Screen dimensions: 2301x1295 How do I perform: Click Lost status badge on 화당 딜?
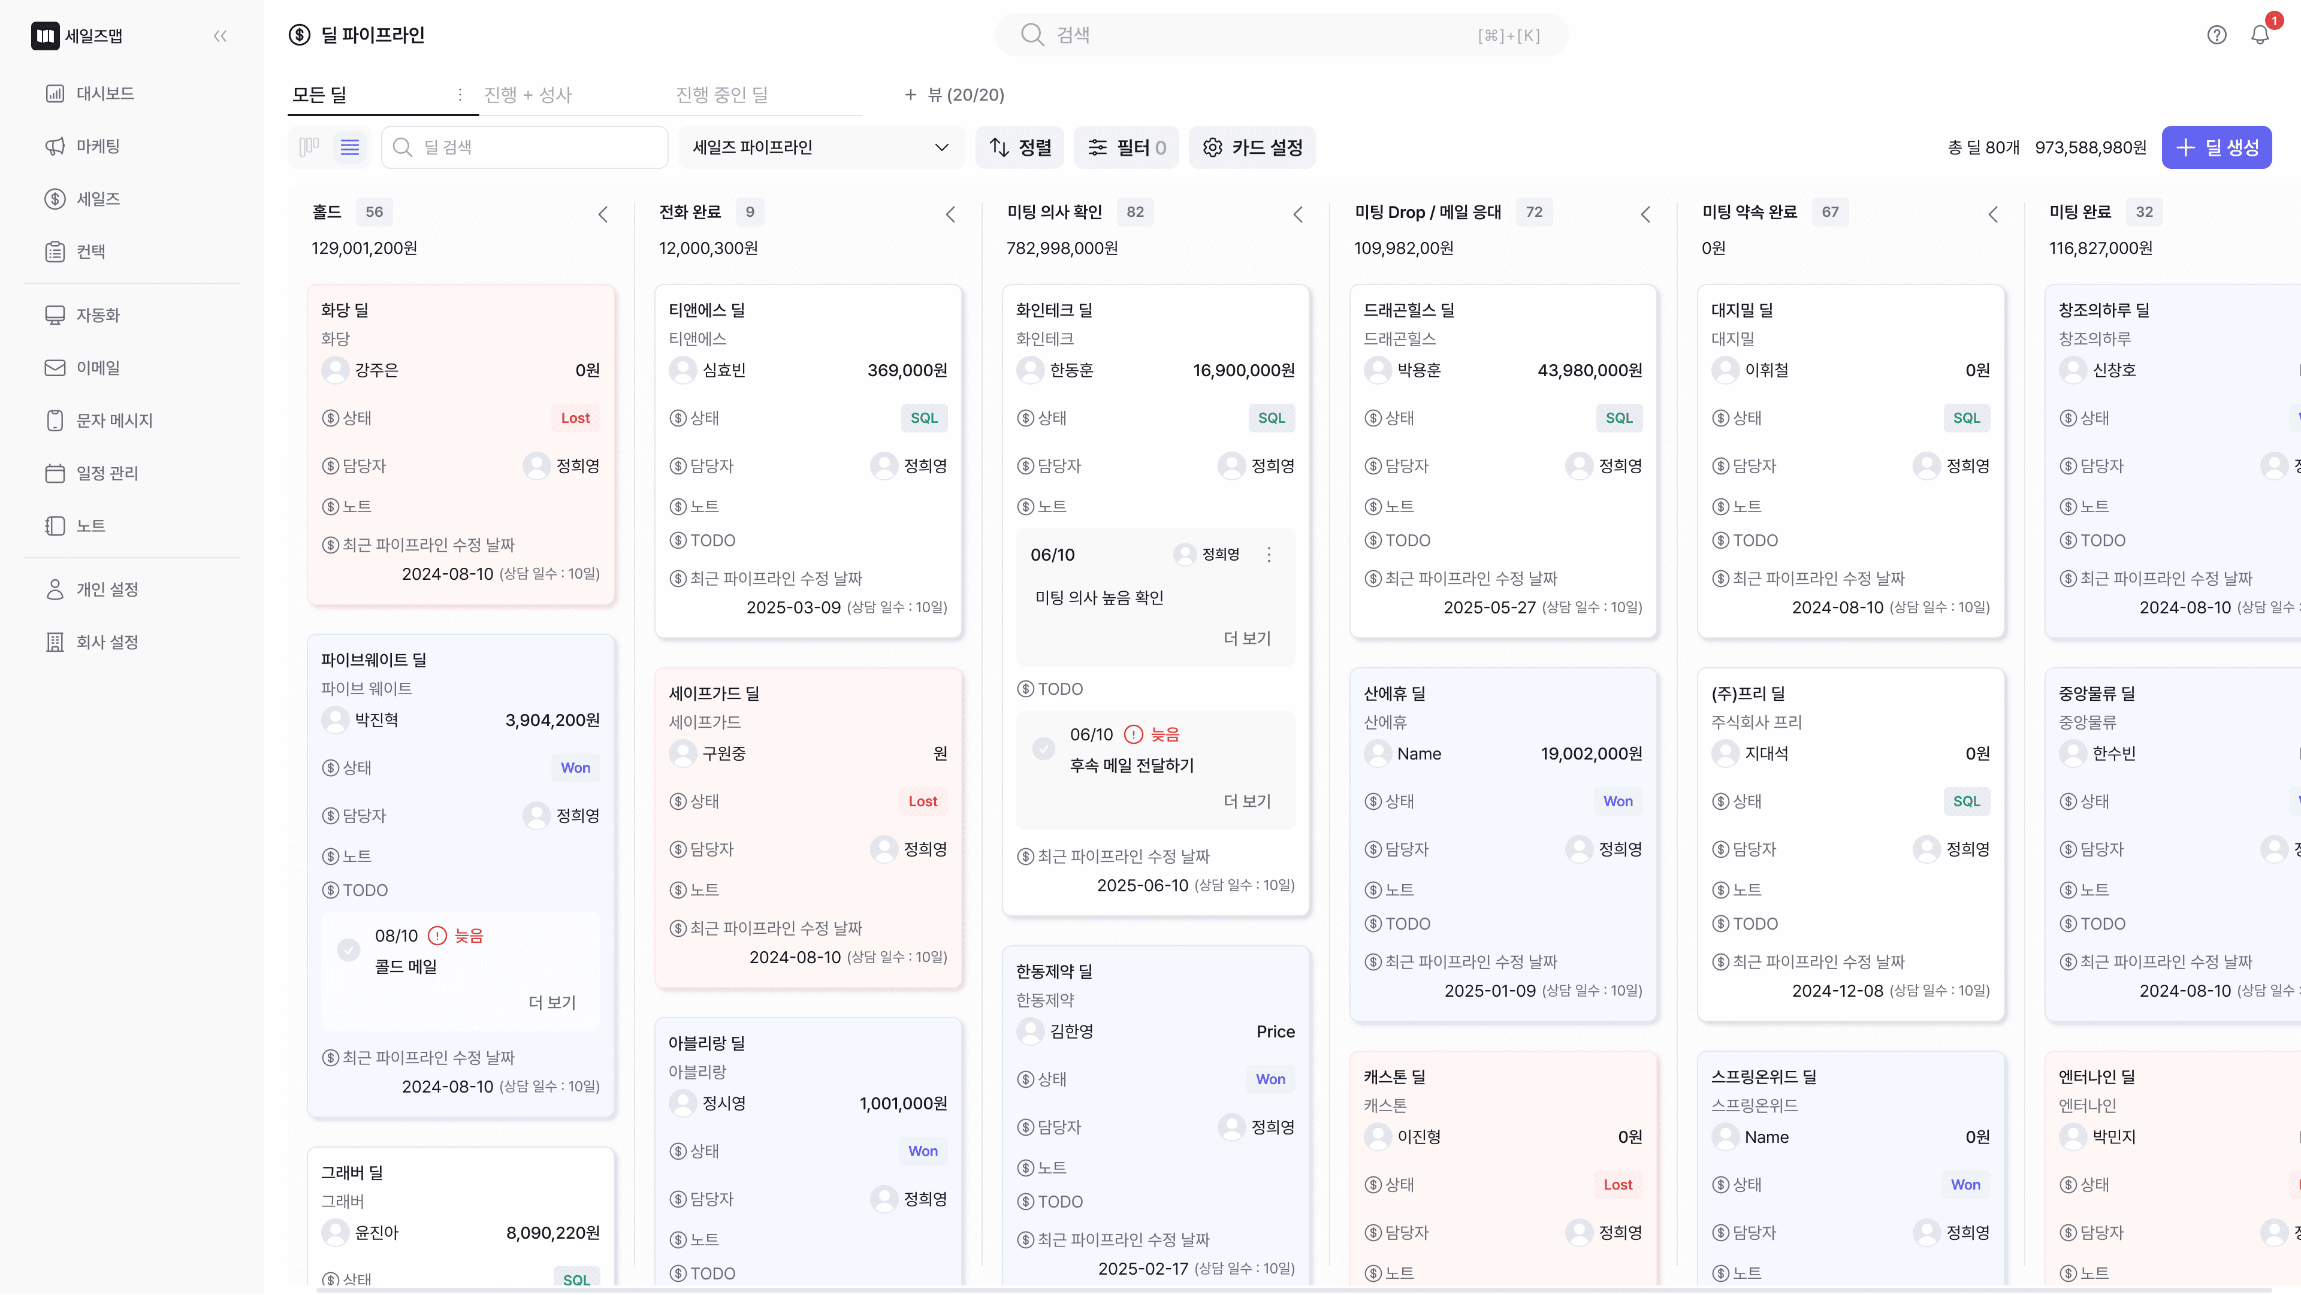click(575, 418)
